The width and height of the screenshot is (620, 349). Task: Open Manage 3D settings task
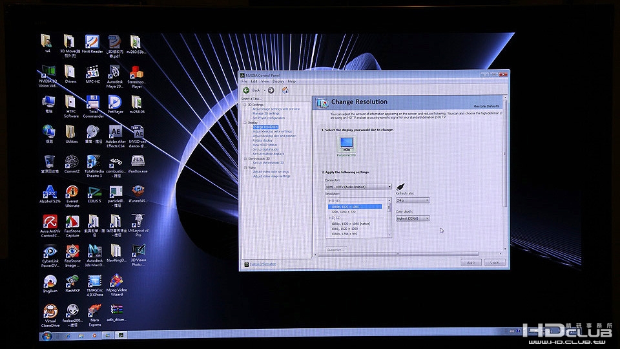tap(266, 113)
